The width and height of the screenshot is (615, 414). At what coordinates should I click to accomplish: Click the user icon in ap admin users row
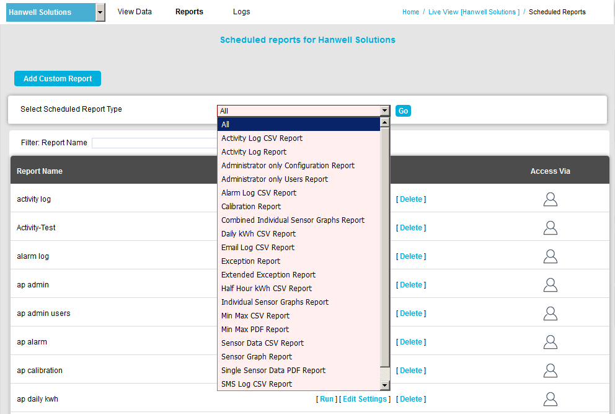point(551,313)
